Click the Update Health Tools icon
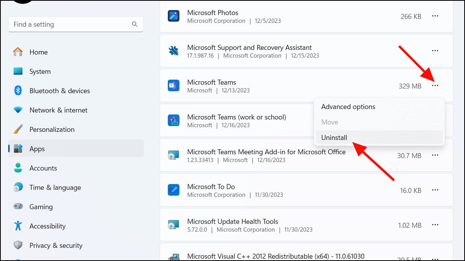 [x=173, y=225]
